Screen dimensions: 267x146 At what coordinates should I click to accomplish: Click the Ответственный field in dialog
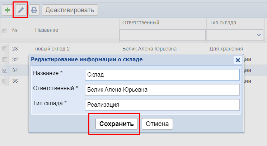(x=162, y=90)
